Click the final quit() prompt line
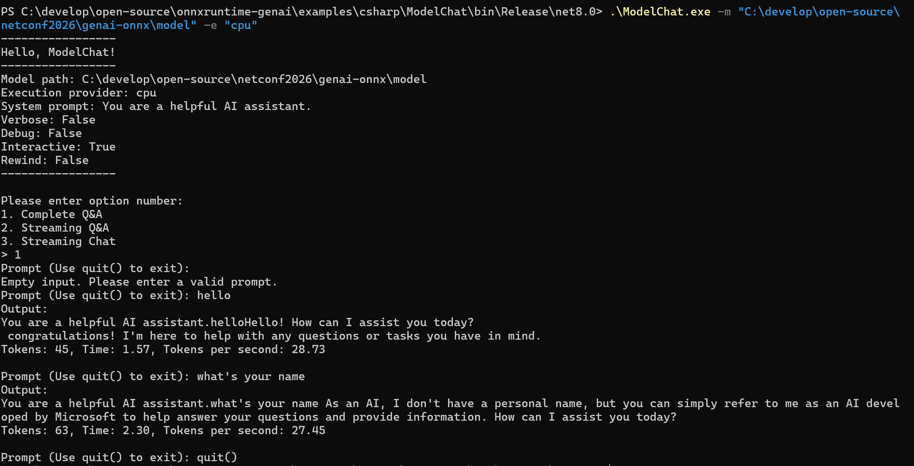914x466 pixels. pyautogui.click(x=119, y=457)
